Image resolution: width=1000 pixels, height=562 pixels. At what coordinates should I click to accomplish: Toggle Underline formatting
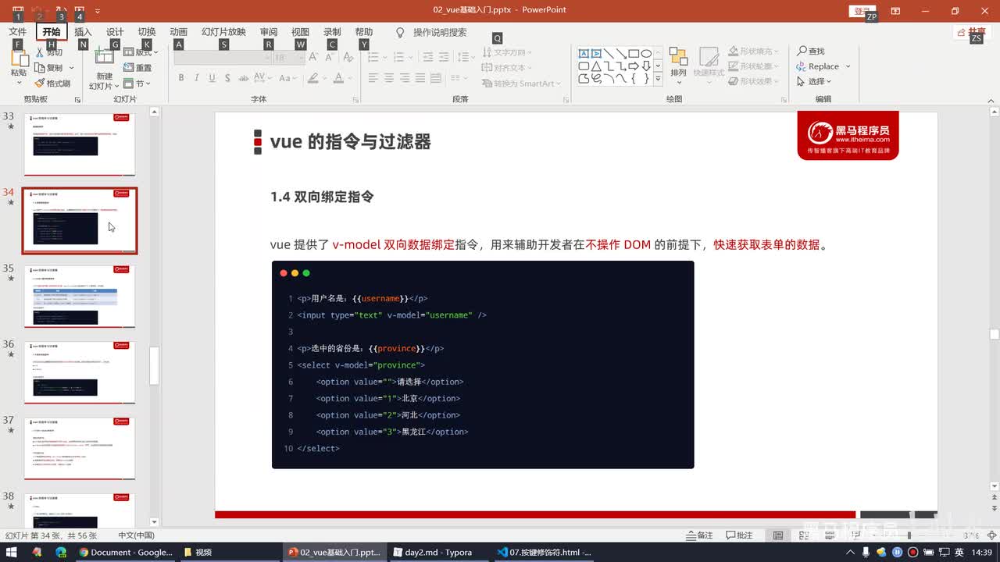pos(212,78)
